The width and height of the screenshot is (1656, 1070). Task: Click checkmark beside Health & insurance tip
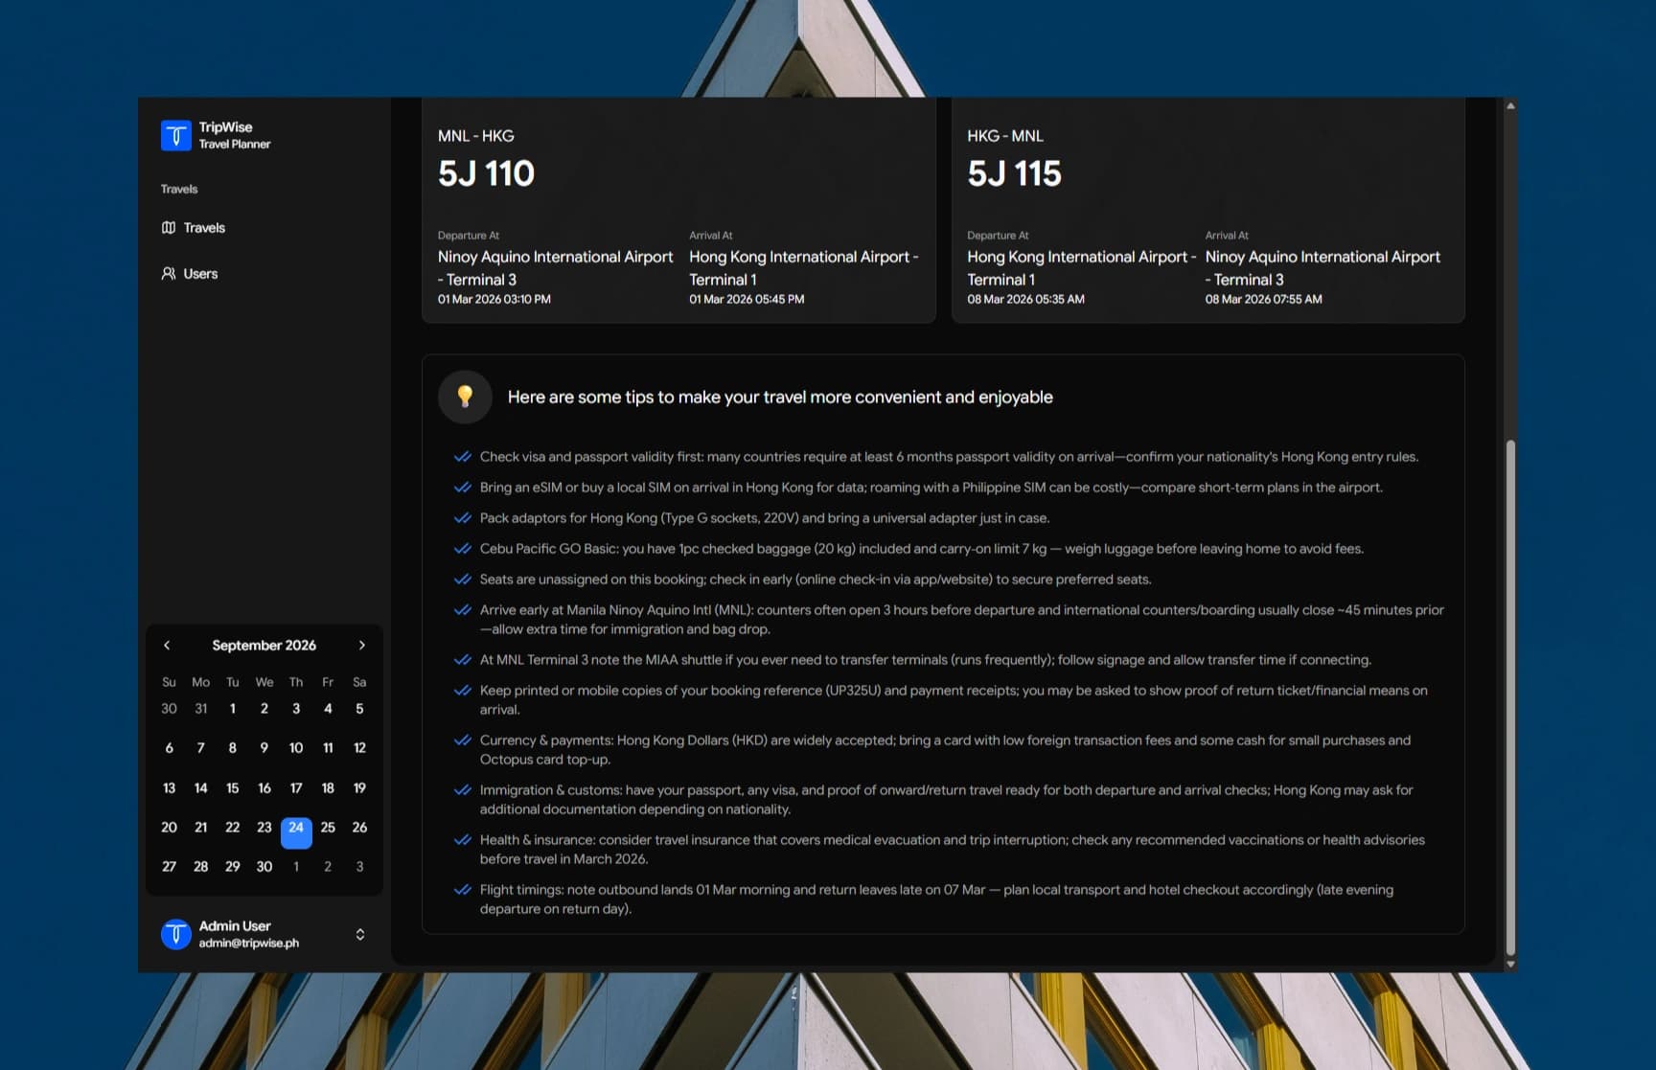point(462,840)
